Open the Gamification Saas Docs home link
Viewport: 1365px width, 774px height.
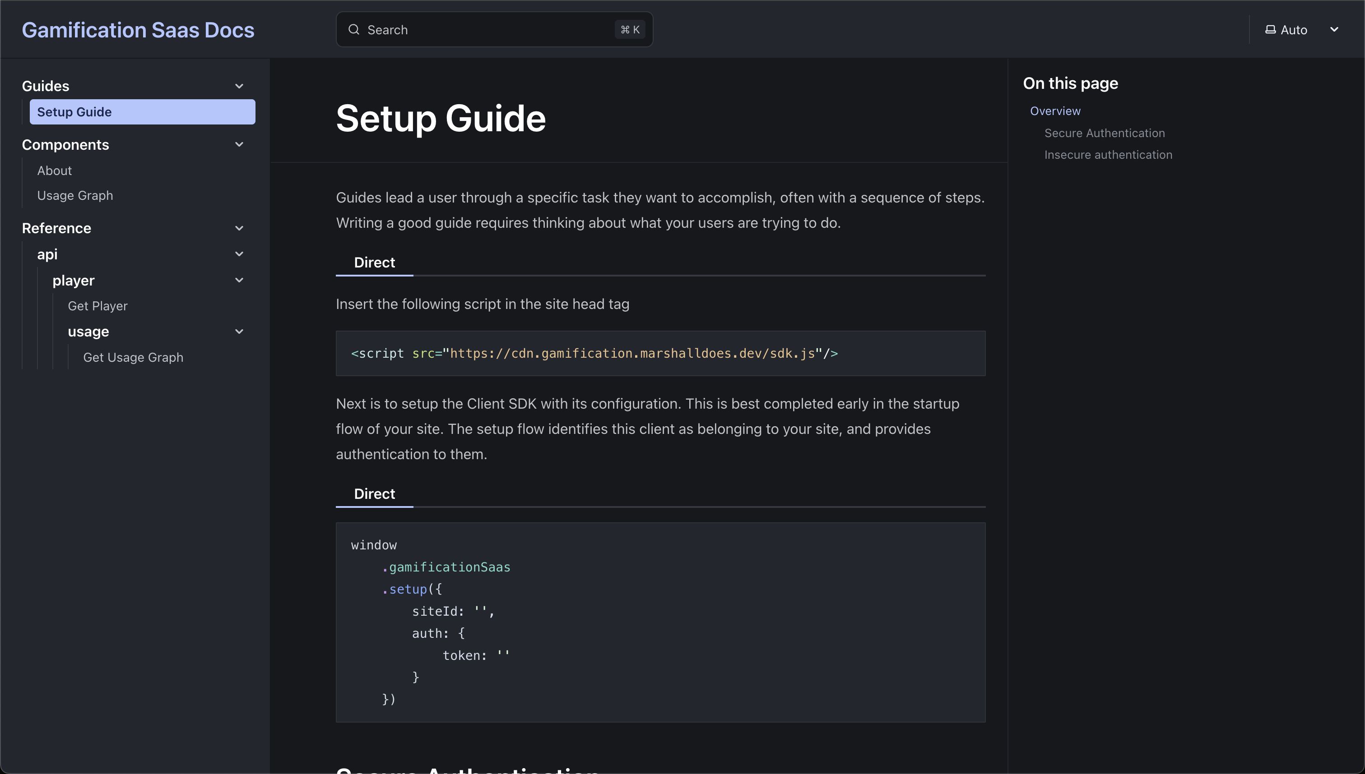pos(138,30)
